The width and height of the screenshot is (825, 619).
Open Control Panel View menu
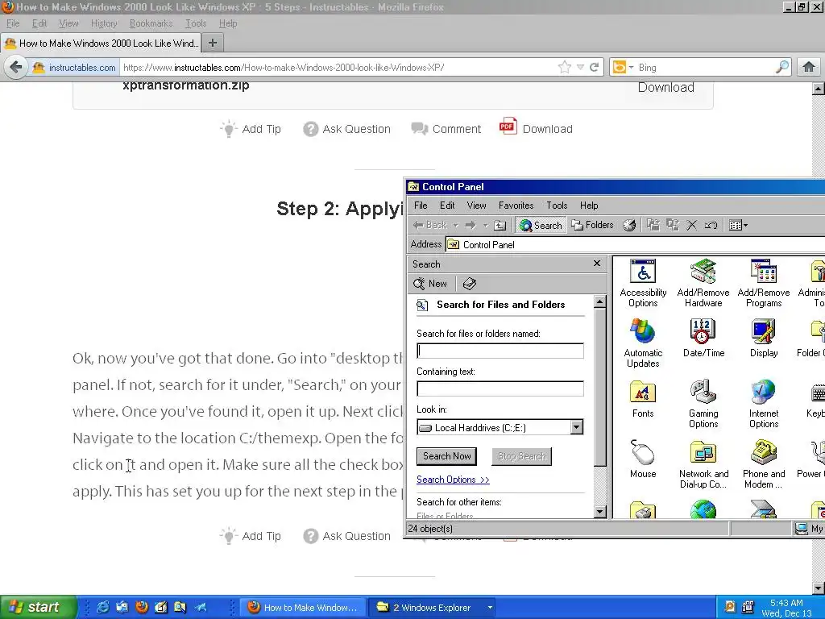[477, 206]
